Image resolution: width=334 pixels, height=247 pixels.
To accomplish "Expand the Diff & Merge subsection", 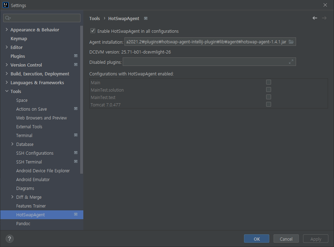I will pyautogui.click(x=12, y=197).
